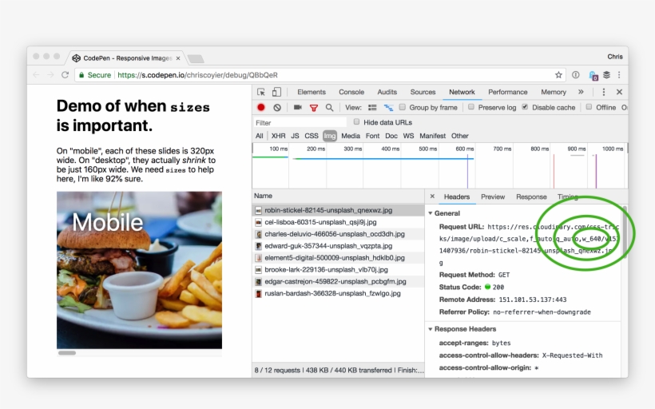655x409 pixels.
Task: Collapse the General section
Action: tap(431, 213)
